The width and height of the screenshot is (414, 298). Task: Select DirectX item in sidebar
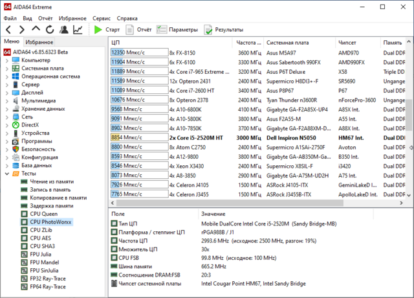30,125
